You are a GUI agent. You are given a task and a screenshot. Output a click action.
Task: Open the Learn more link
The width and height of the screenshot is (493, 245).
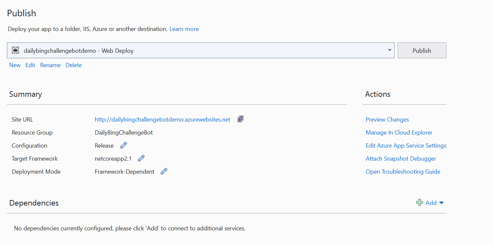pos(184,29)
